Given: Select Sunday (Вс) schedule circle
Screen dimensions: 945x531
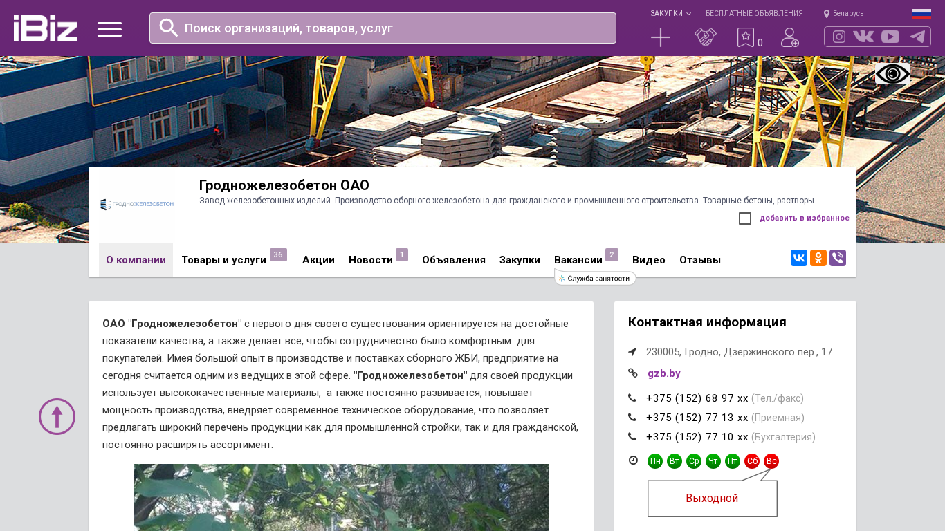Looking at the screenshot, I should 771,461.
